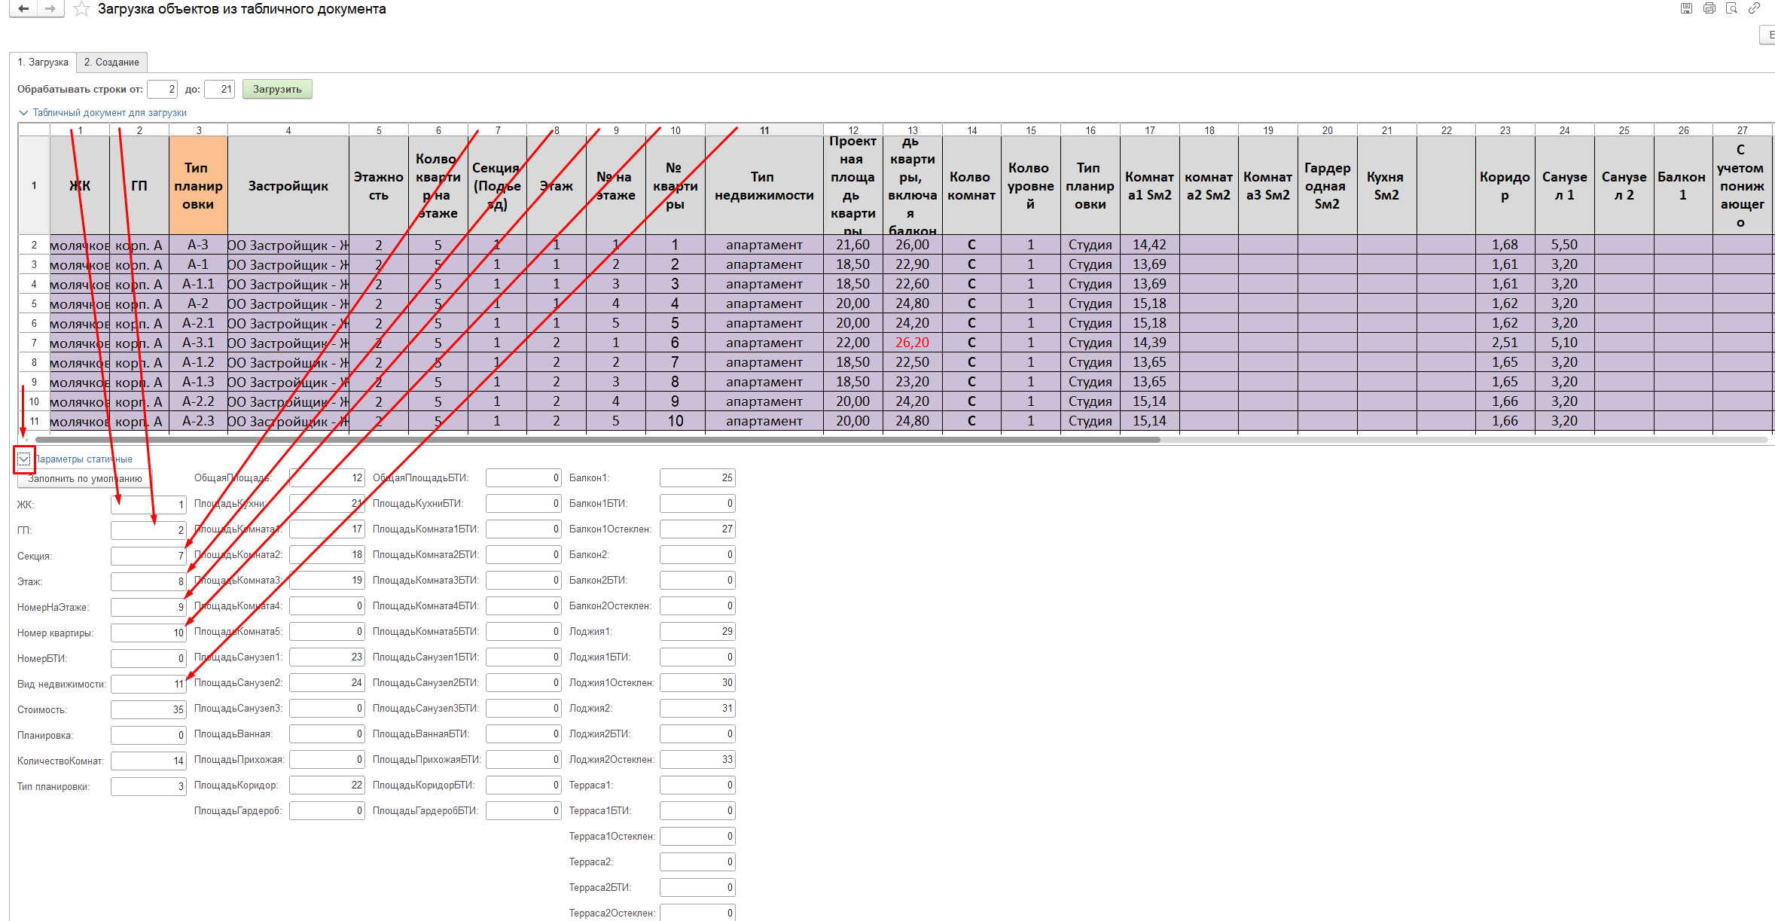Click the ПлощадьКухни field
Image resolution: width=1775 pixels, height=921 pixels.
tap(327, 503)
